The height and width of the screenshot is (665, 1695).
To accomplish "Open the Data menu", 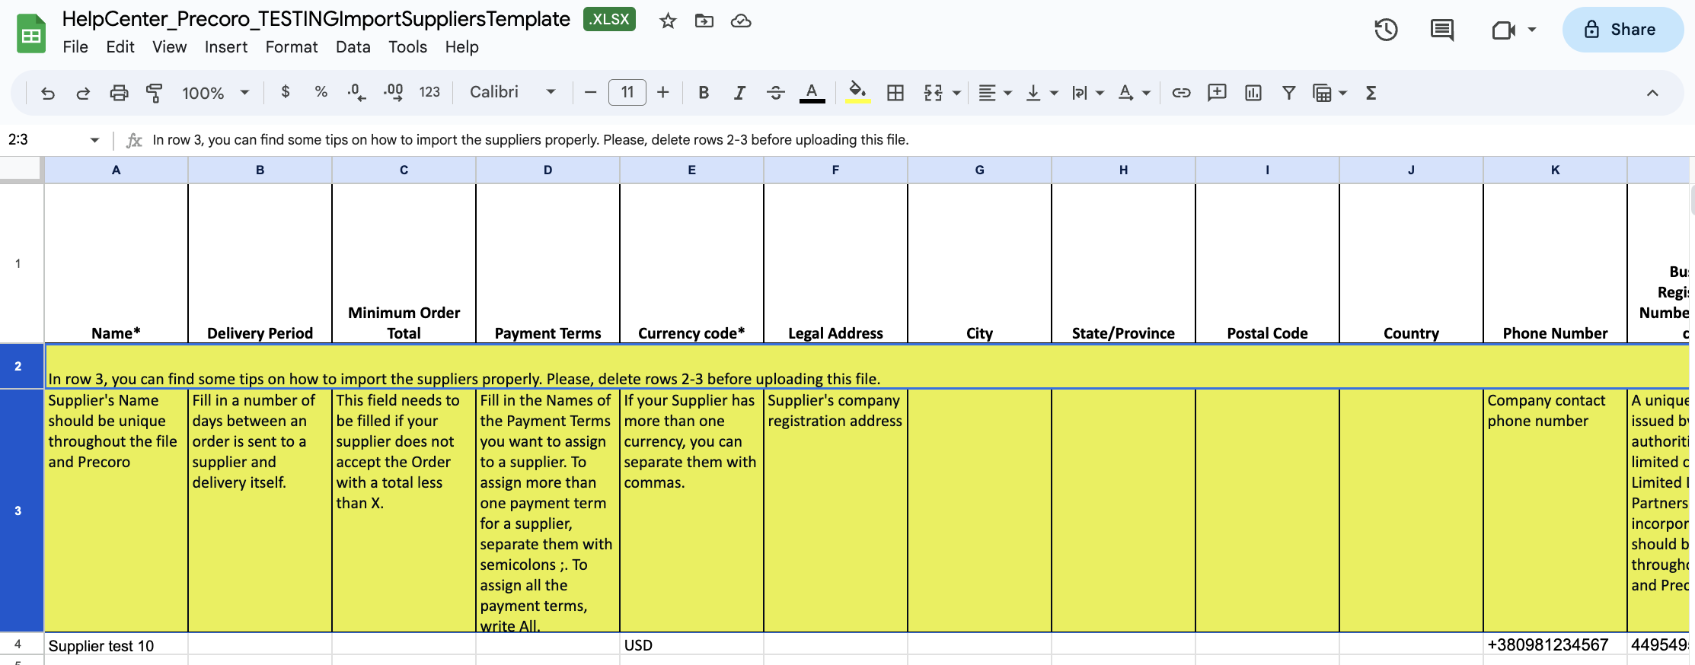I will coord(353,47).
